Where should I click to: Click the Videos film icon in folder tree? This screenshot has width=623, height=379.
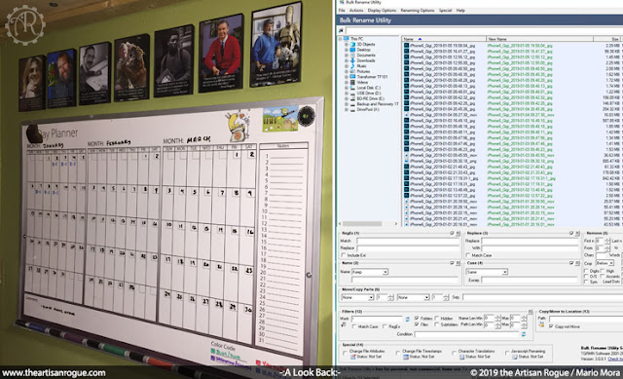click(352, 82)
